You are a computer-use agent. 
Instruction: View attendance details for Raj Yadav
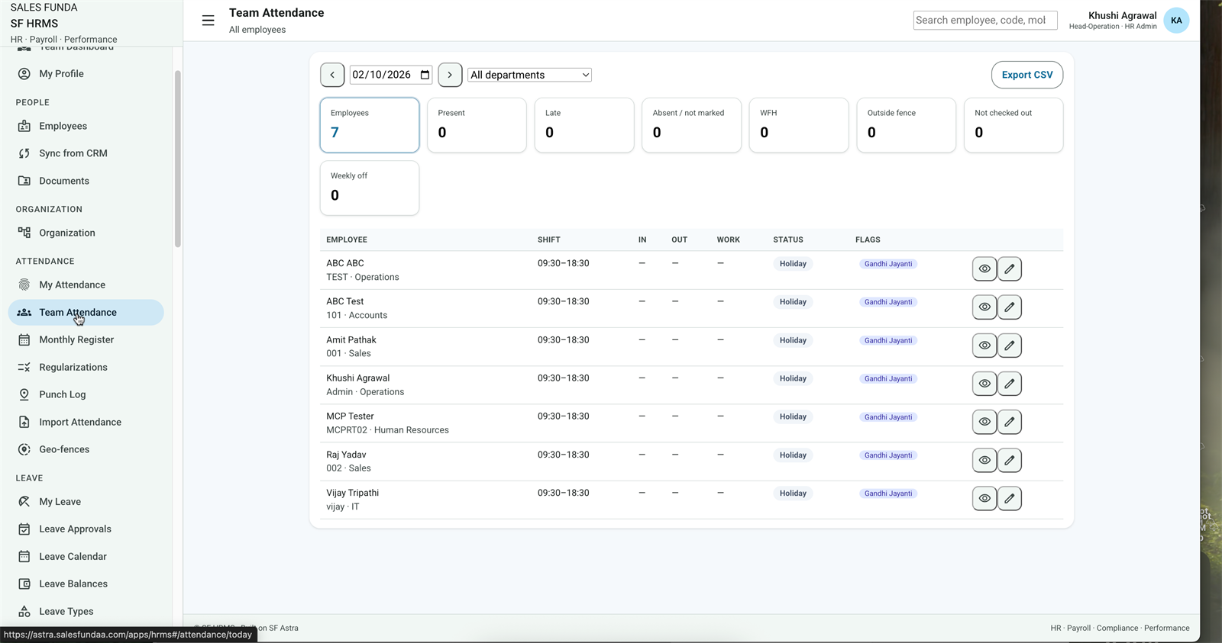(x=984, y=460)
